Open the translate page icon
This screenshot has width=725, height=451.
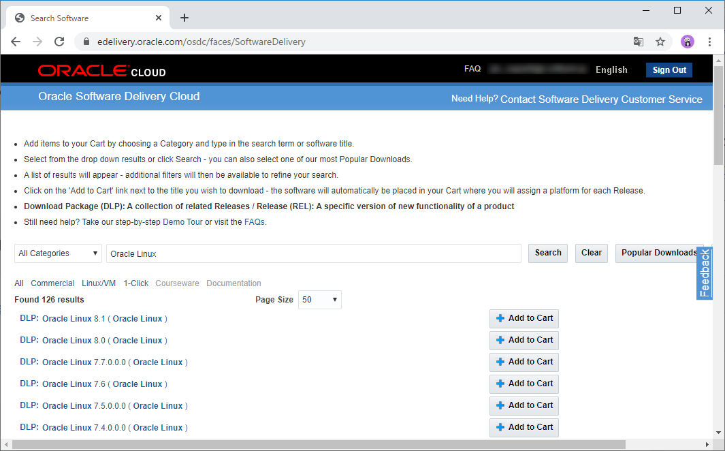point(639,42)
